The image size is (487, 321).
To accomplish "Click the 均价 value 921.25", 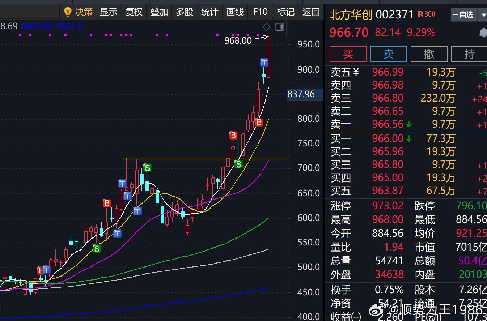I will click(472, 233).
